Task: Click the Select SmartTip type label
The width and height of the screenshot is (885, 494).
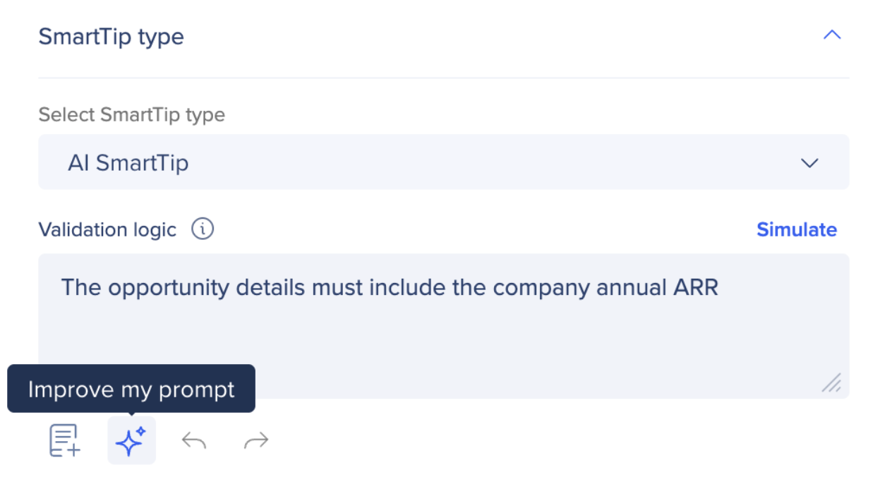Action: pyautogui.click(x=132, y=114)
